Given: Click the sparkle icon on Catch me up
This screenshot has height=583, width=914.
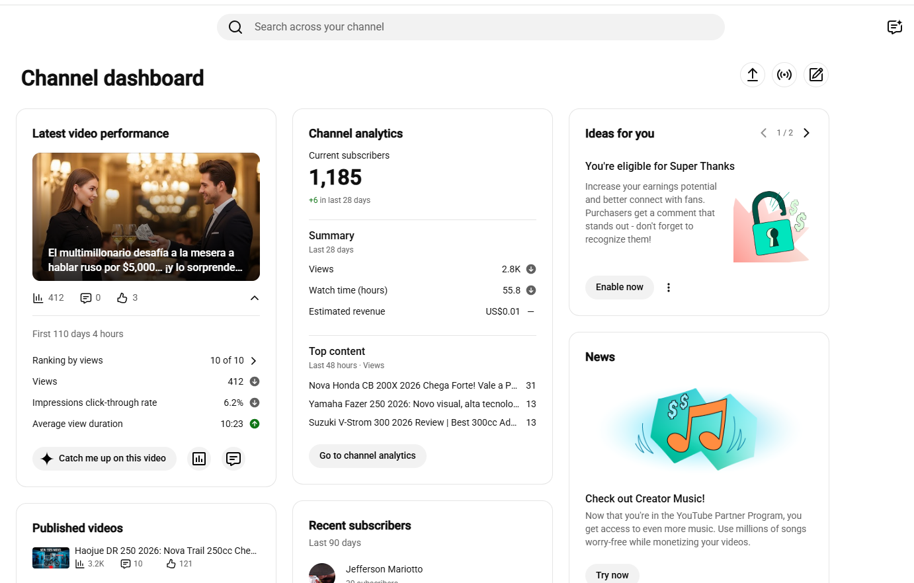Looking at the screenshot, I should [x=47, y=459].
